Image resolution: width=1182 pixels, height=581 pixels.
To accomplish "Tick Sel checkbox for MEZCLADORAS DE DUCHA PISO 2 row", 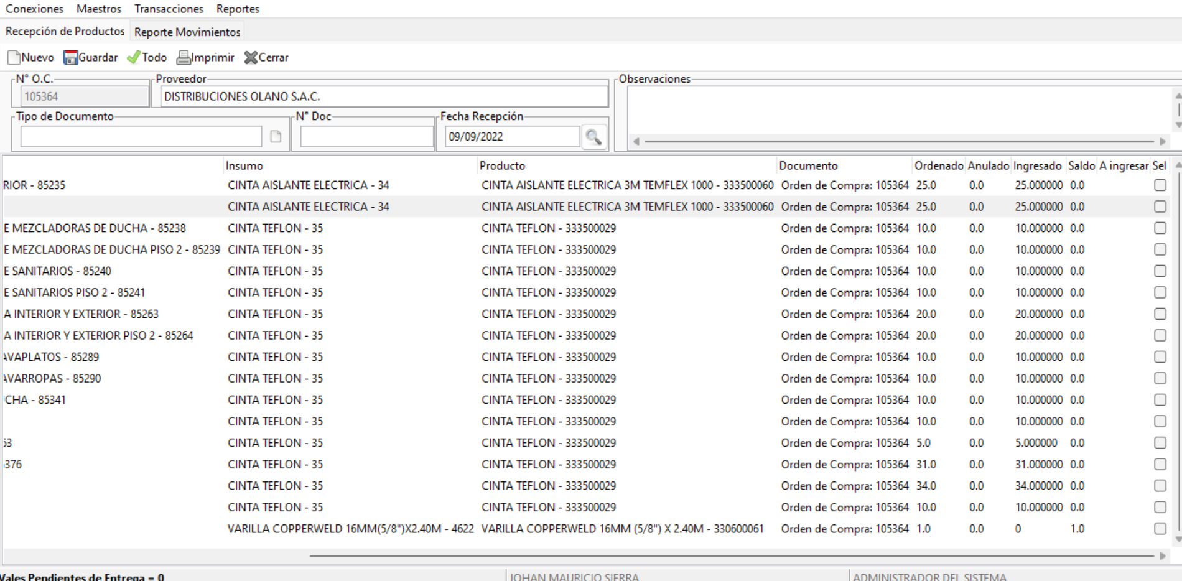I will click(1160, 249).
